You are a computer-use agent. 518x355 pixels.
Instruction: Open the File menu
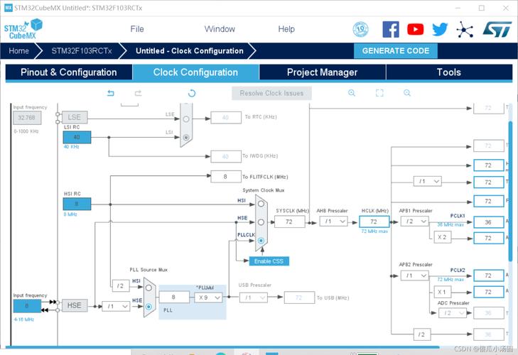137,29
